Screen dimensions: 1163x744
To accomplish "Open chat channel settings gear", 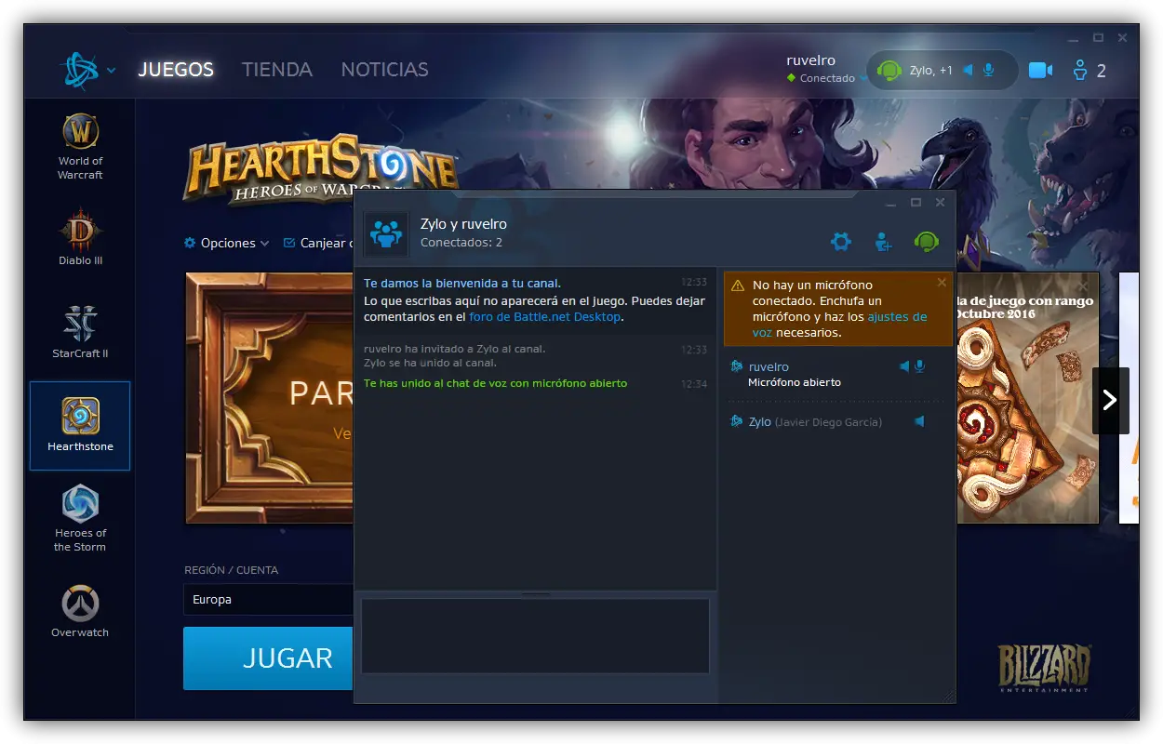I will coord(841,242).
